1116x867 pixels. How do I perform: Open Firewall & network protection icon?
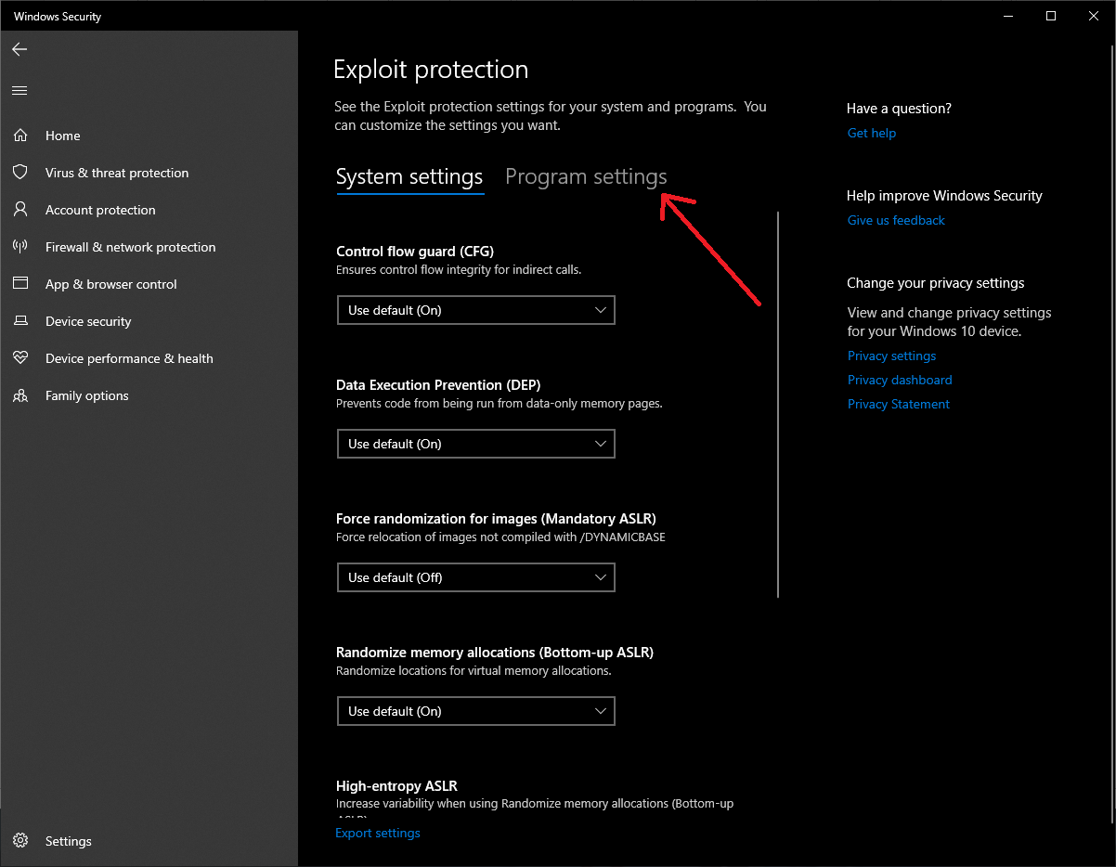[19, 247]
